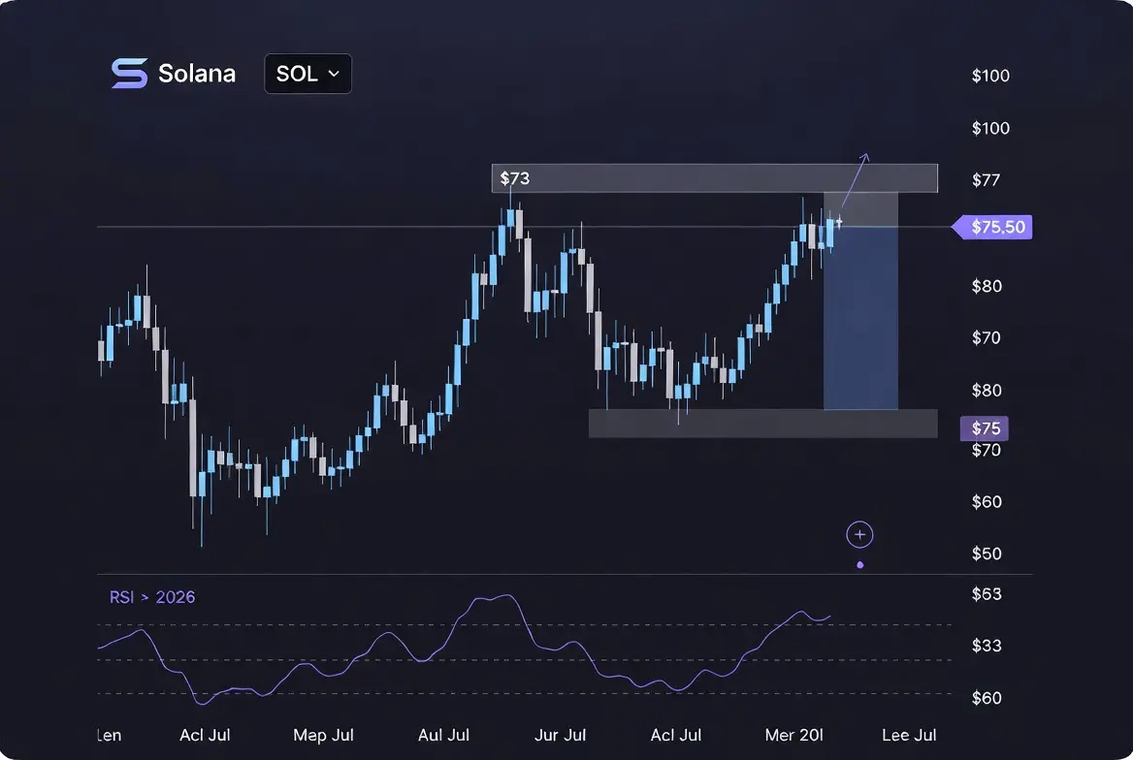Select the purple $75 price label
The height and width of the screenshot is (760, 1133).
(985, 428)
